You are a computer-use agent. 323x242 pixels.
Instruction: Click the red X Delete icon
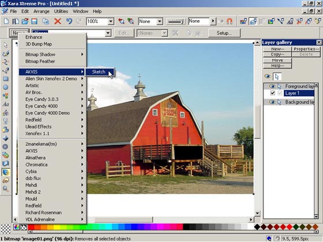(58, 21)
